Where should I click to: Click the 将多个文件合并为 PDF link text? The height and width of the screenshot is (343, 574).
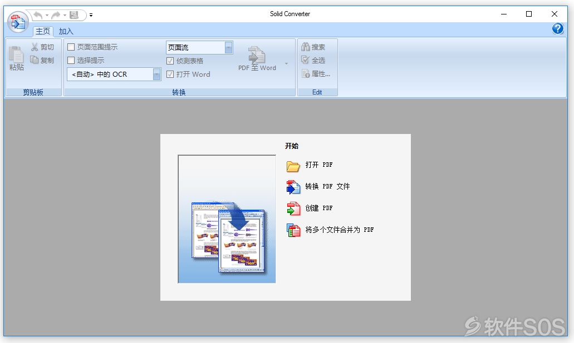coord(340,230)
